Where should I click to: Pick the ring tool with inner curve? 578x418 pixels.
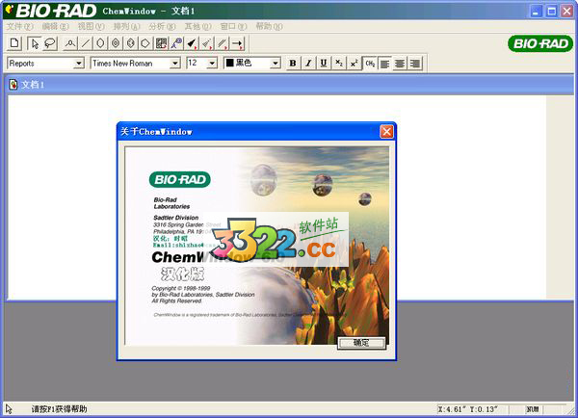click(x=130, y=43)
